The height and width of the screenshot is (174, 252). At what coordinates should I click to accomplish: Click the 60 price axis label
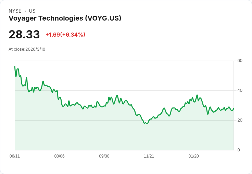(x=240, y=61)
